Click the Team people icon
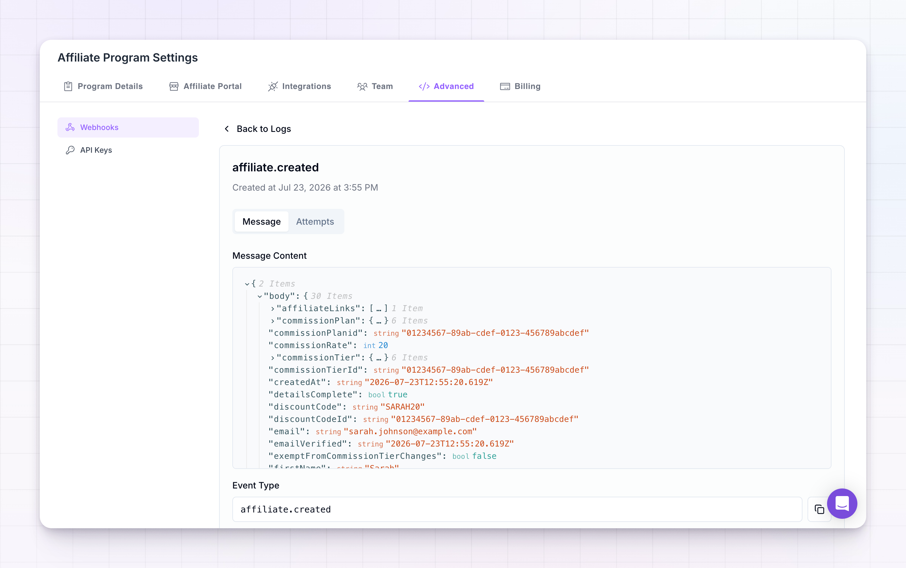This screenshot has width=906, height=568. coord(362,87)
